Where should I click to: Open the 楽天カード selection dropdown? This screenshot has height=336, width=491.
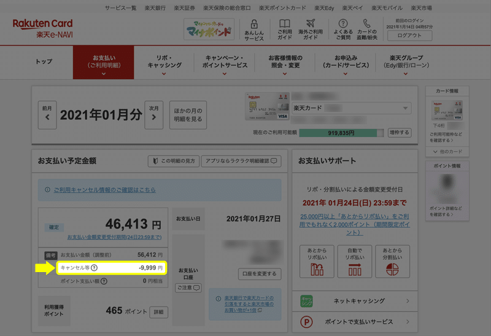point(351,108)
